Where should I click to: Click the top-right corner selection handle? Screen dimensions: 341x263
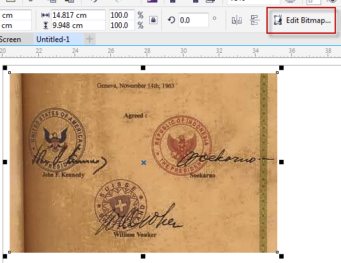[281, 68]
